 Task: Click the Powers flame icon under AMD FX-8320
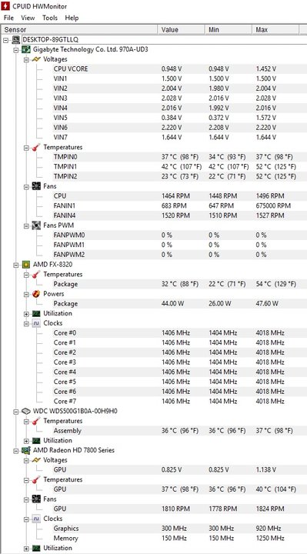36,294
